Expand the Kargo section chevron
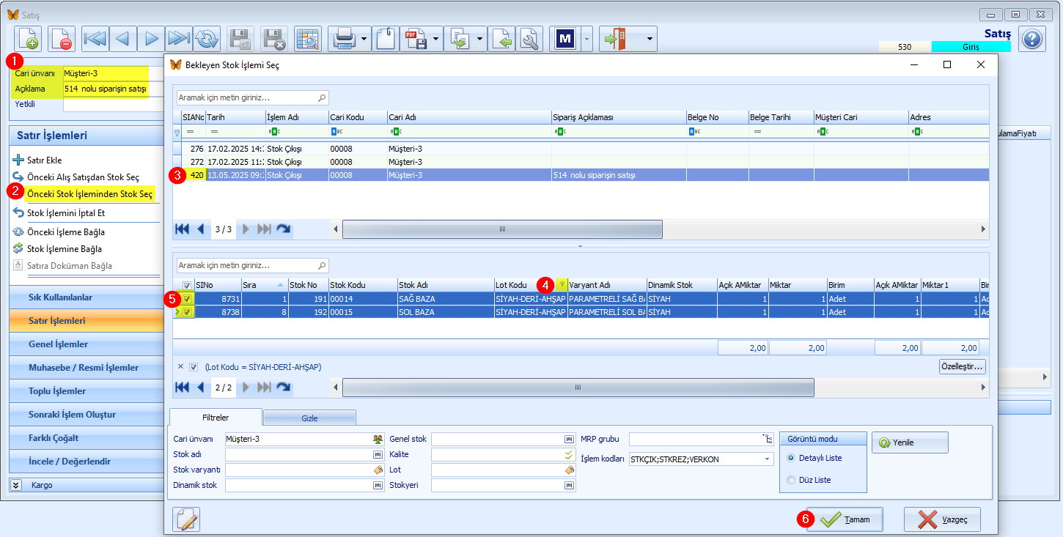The image size is (1063, 537). [16, 485]
